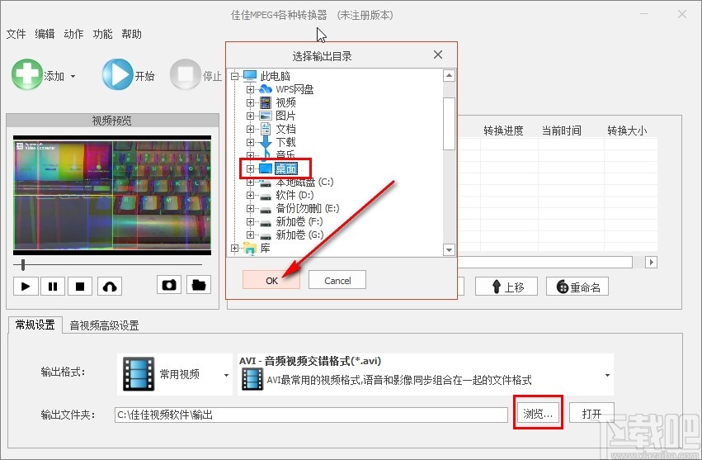Click directory tree scrollbar down arrow
Screen dimensions: 702x460
(x=449, y=249)
